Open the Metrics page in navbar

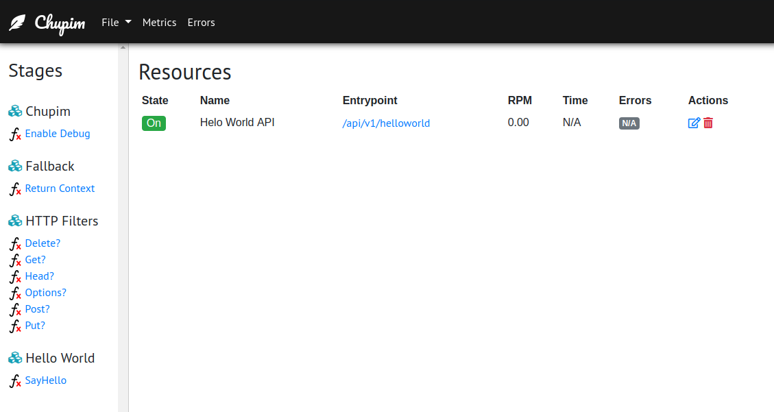[159, 23]
